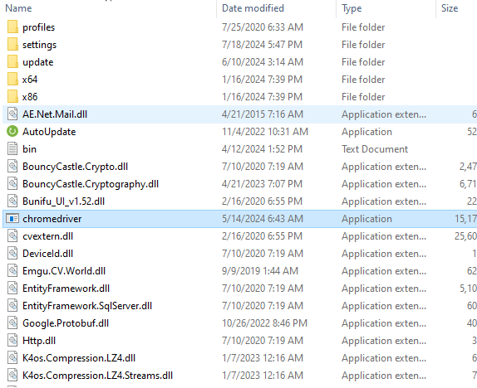Click the date 7/18/2024 5:47 PM
Screen dimensions: 477x388
263,45
